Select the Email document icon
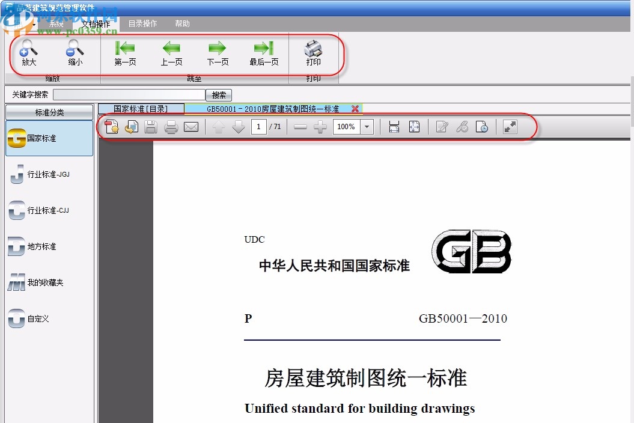This screenshot has width=634, height=423. 192,127
